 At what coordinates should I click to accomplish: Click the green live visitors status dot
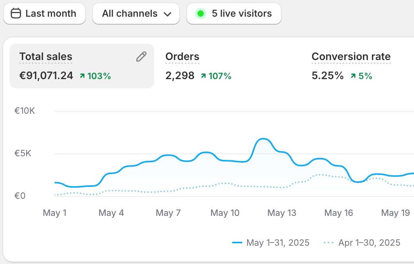[201, 14]
